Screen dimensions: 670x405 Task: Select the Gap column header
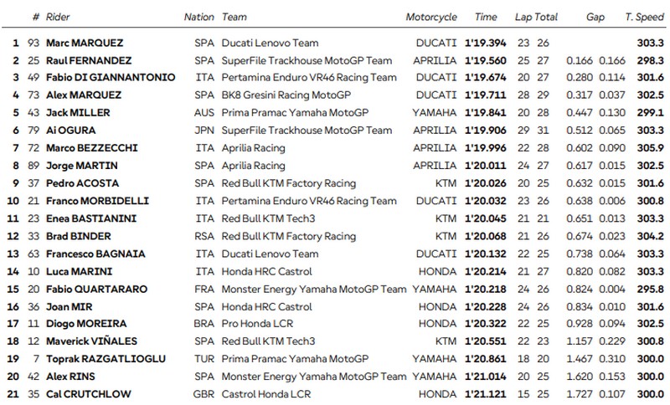click(595, 17)
